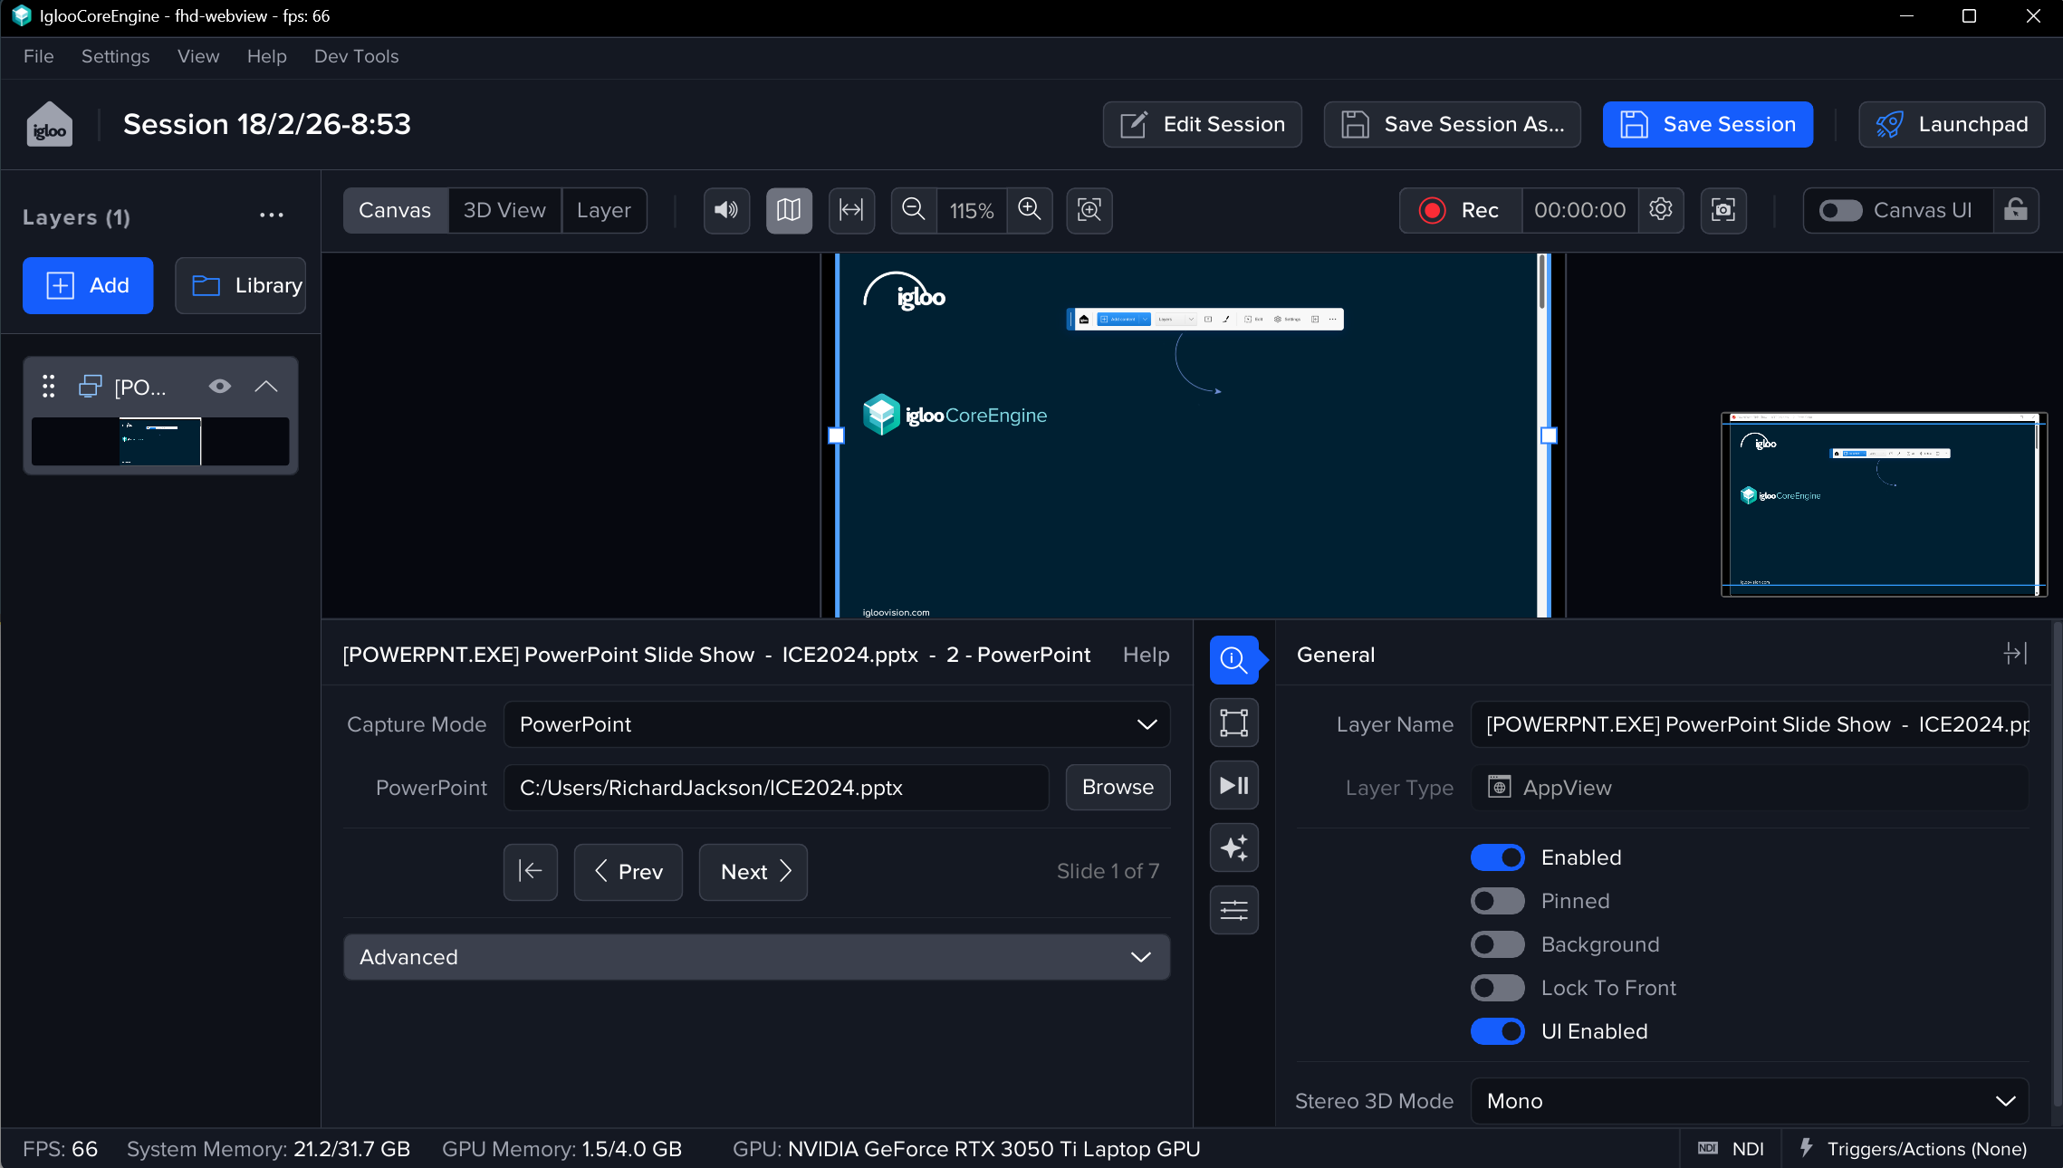Screen dimensions: 2063x1168
Task: Click the fit-to-width canvas icon
Action: point(851,210)
